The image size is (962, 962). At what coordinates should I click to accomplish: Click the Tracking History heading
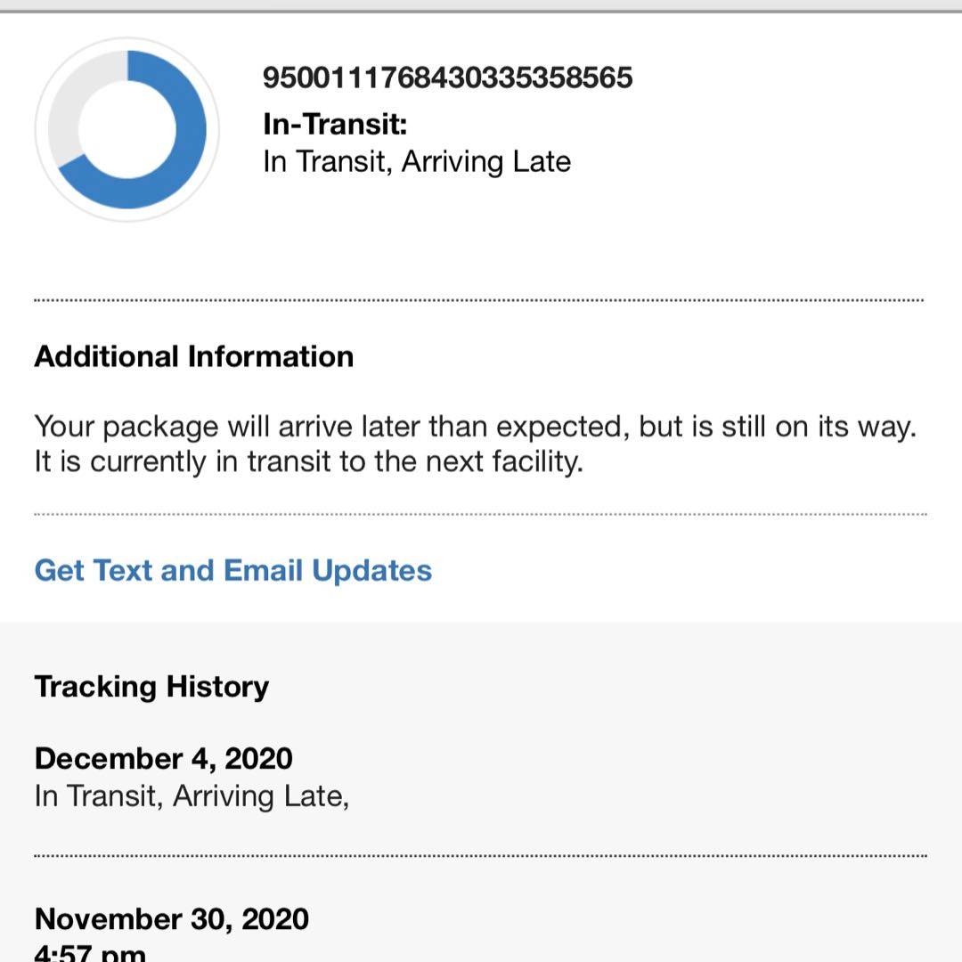pos(151,686)
